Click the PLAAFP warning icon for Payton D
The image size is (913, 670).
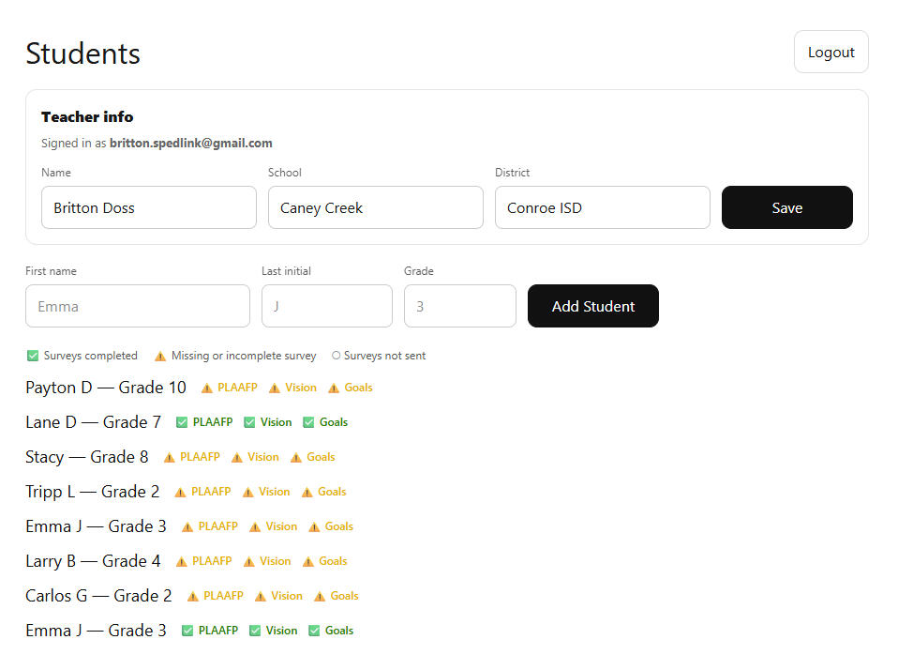207,388
